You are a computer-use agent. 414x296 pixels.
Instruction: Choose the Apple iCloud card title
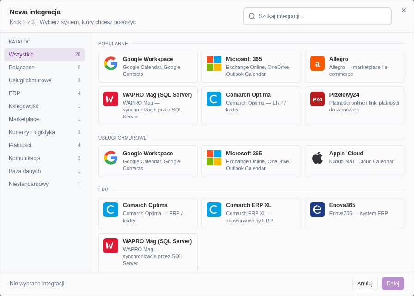347,154
